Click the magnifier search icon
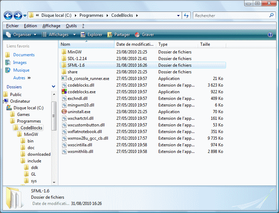279x213 pixels. [x=271, y=15]
